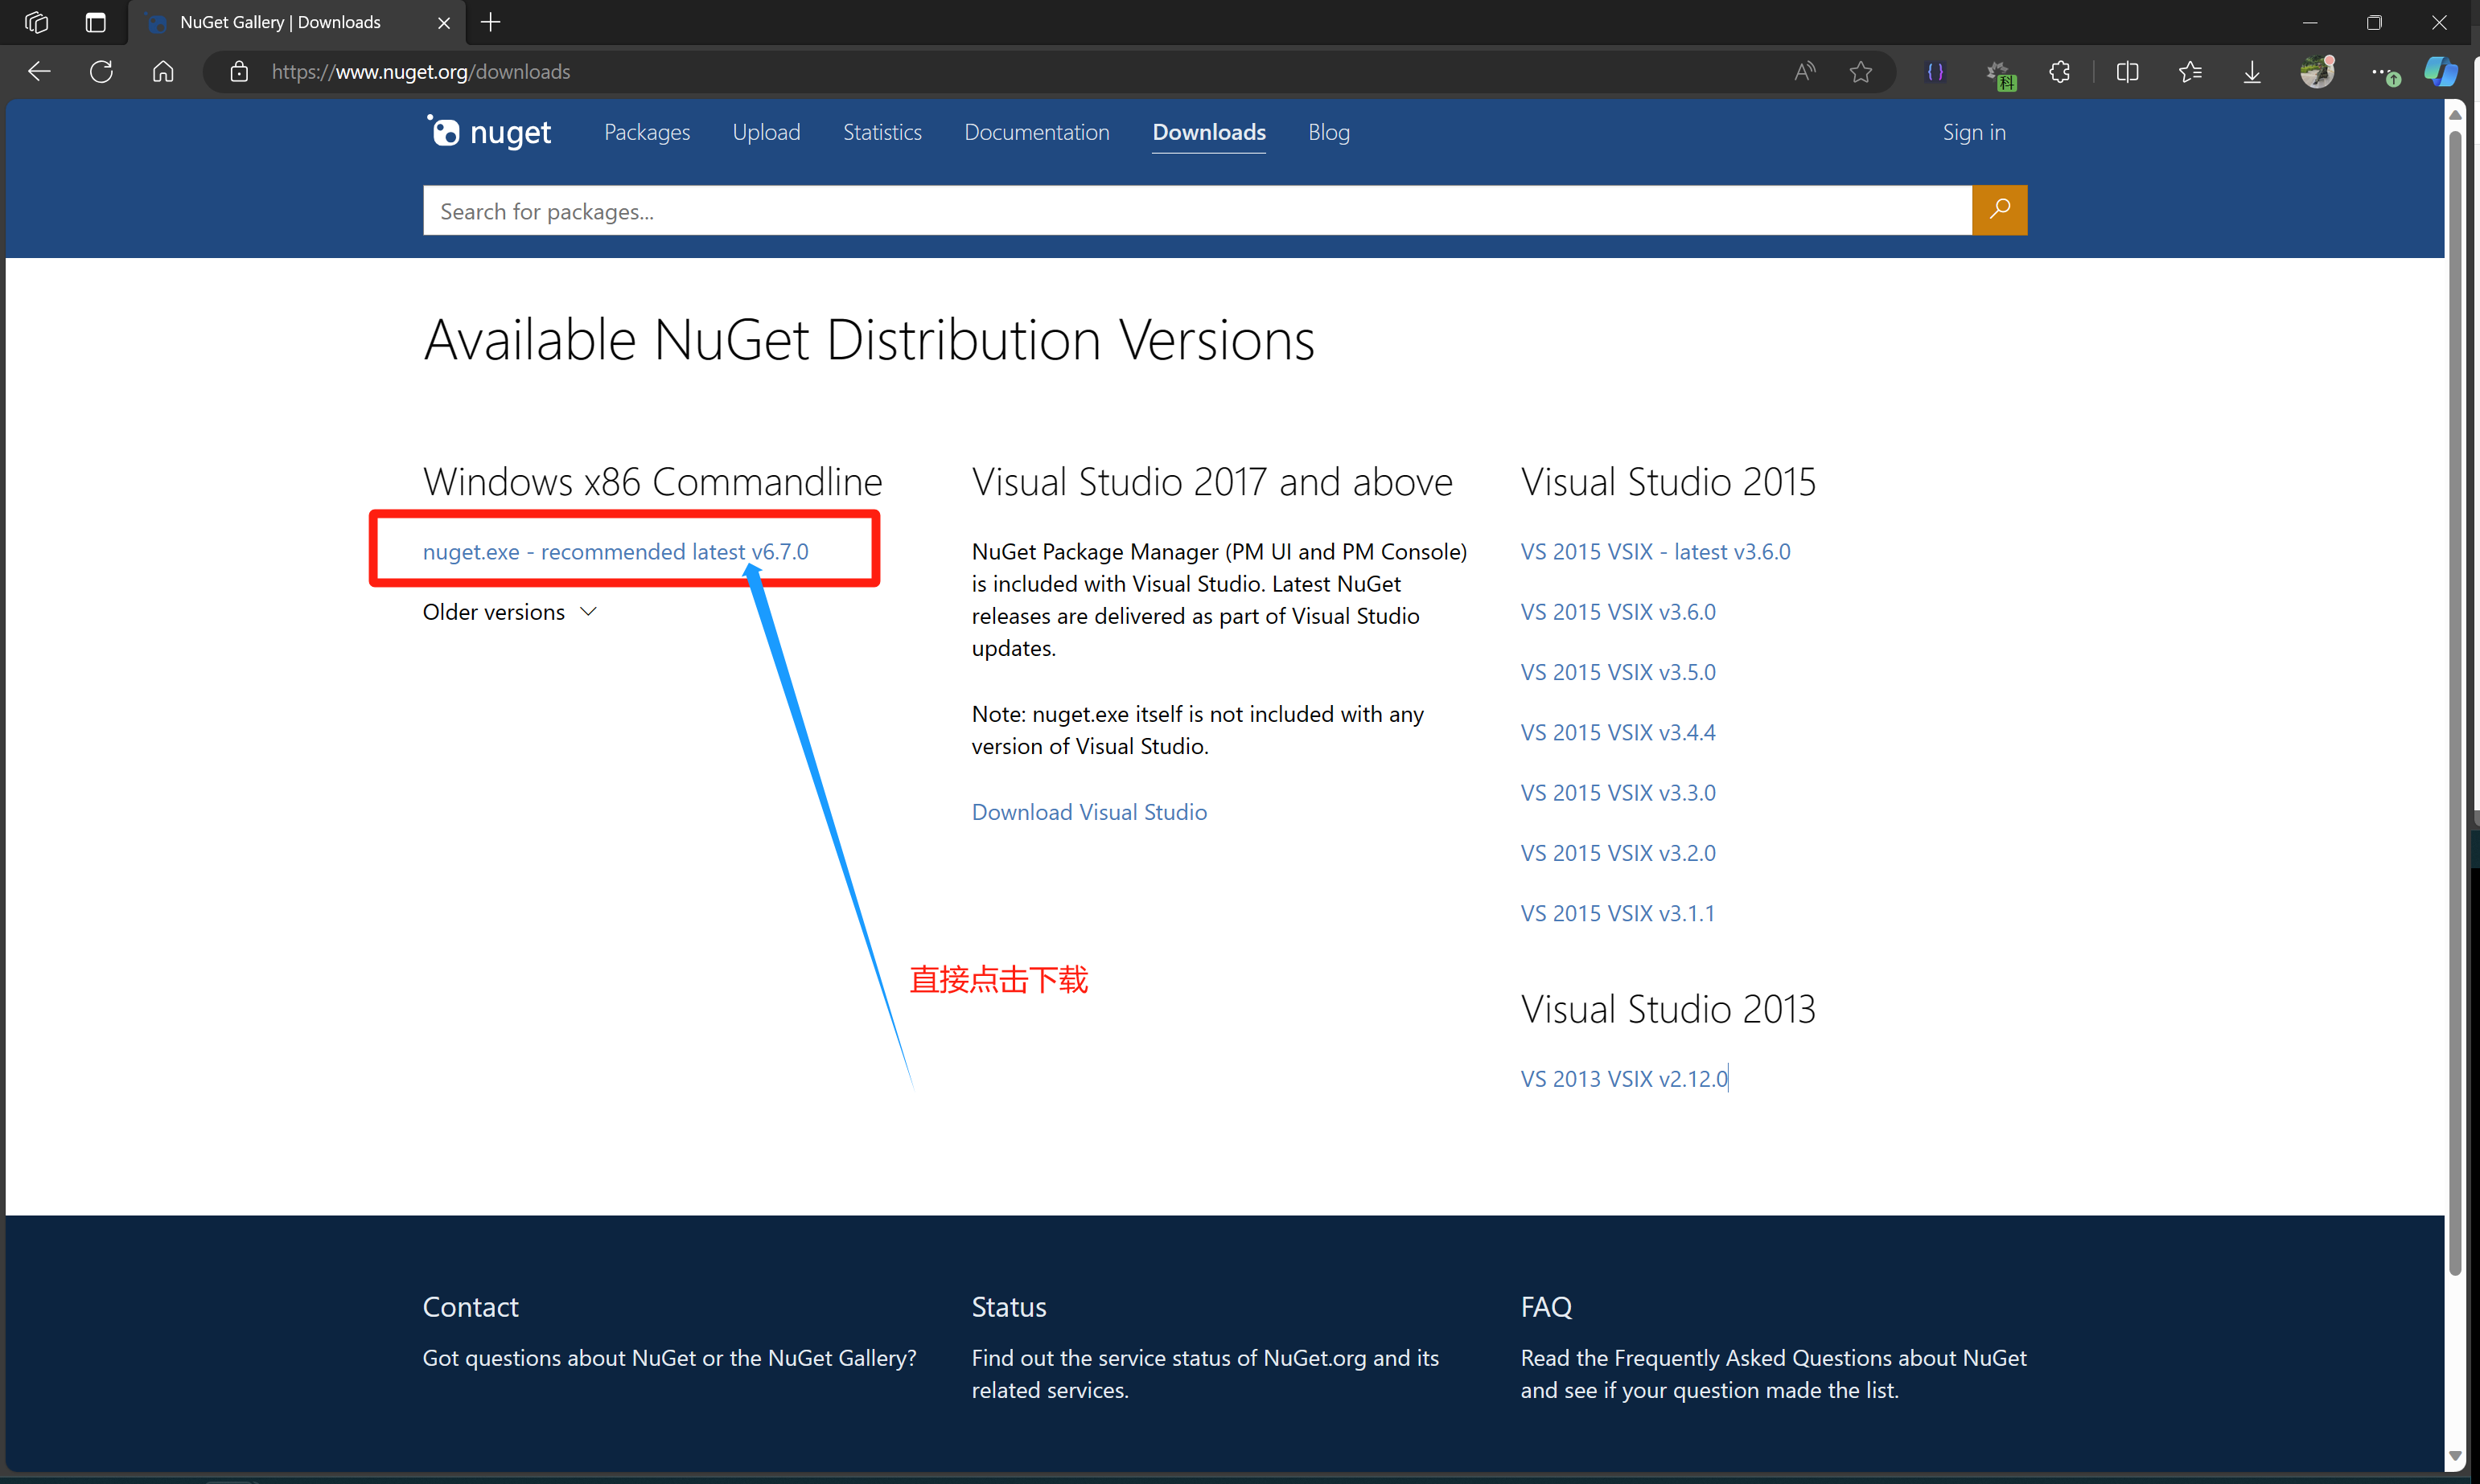Download VS 2013 VSIX v2.12.0
This screenshot has width=2480, height=1484.
[x=1625, y=1079]
